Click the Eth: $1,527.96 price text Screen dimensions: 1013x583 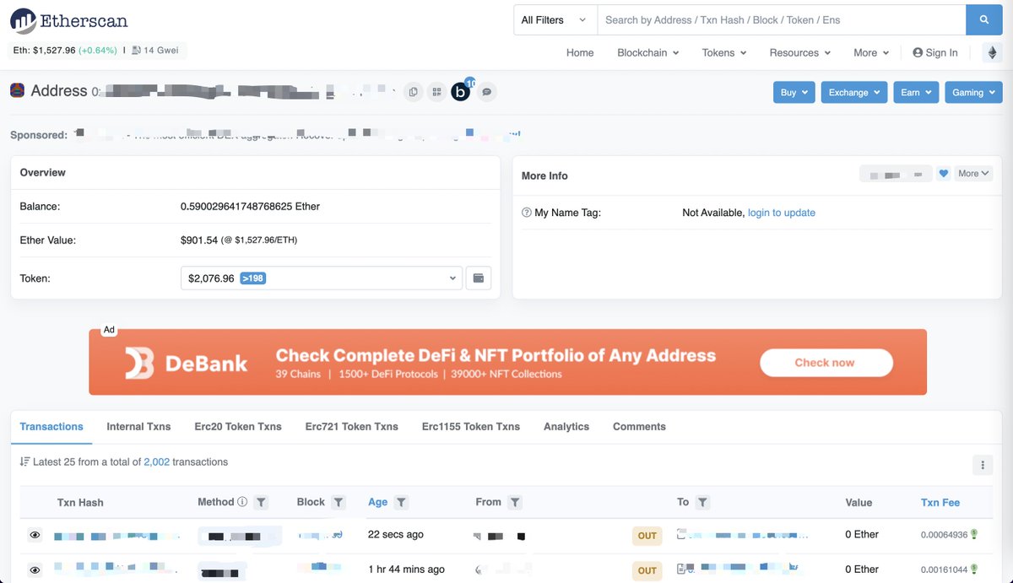pyautogui.click(x=45, y=51)
